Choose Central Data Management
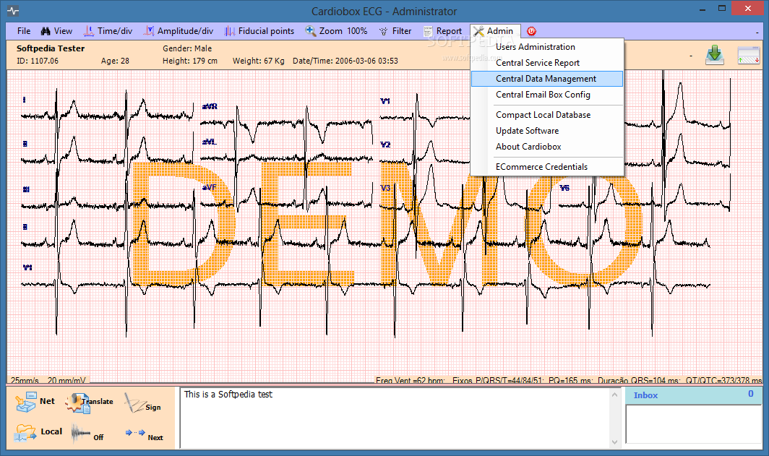 point(547,79)
